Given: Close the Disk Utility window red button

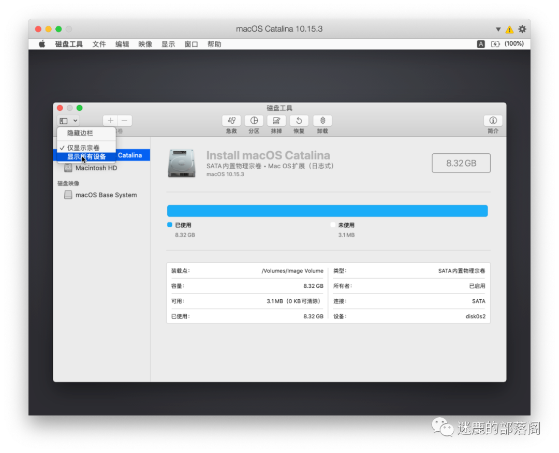Looking at the screenshot, I should [x=60, y=108].
